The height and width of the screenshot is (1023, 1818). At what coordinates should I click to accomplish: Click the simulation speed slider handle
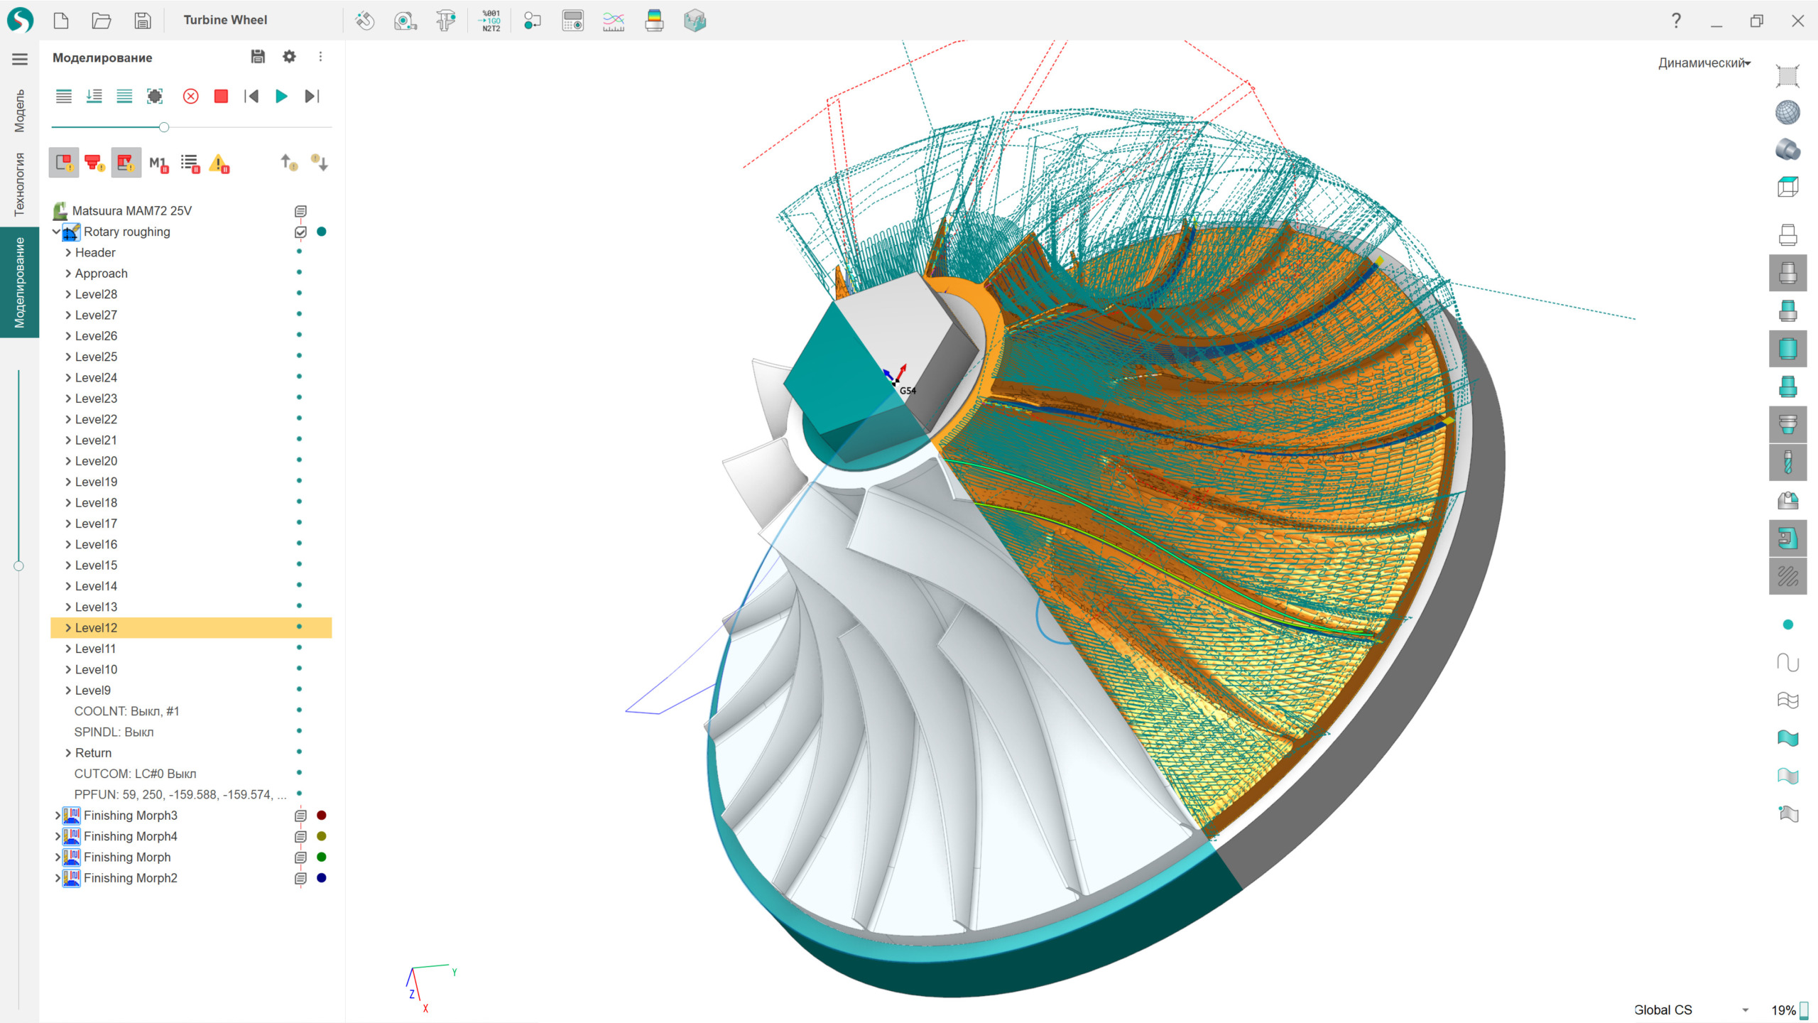tap(164, 127)
